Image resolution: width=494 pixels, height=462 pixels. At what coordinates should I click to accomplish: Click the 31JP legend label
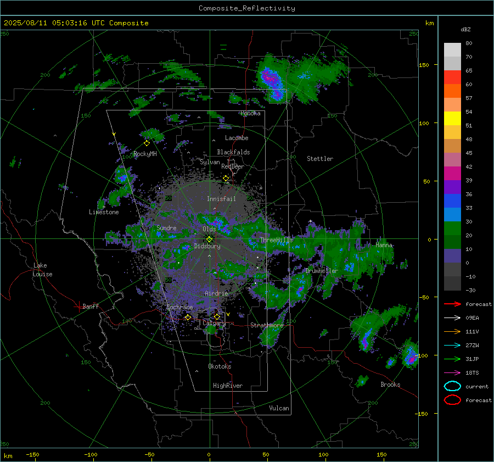[x=472, y=359]
